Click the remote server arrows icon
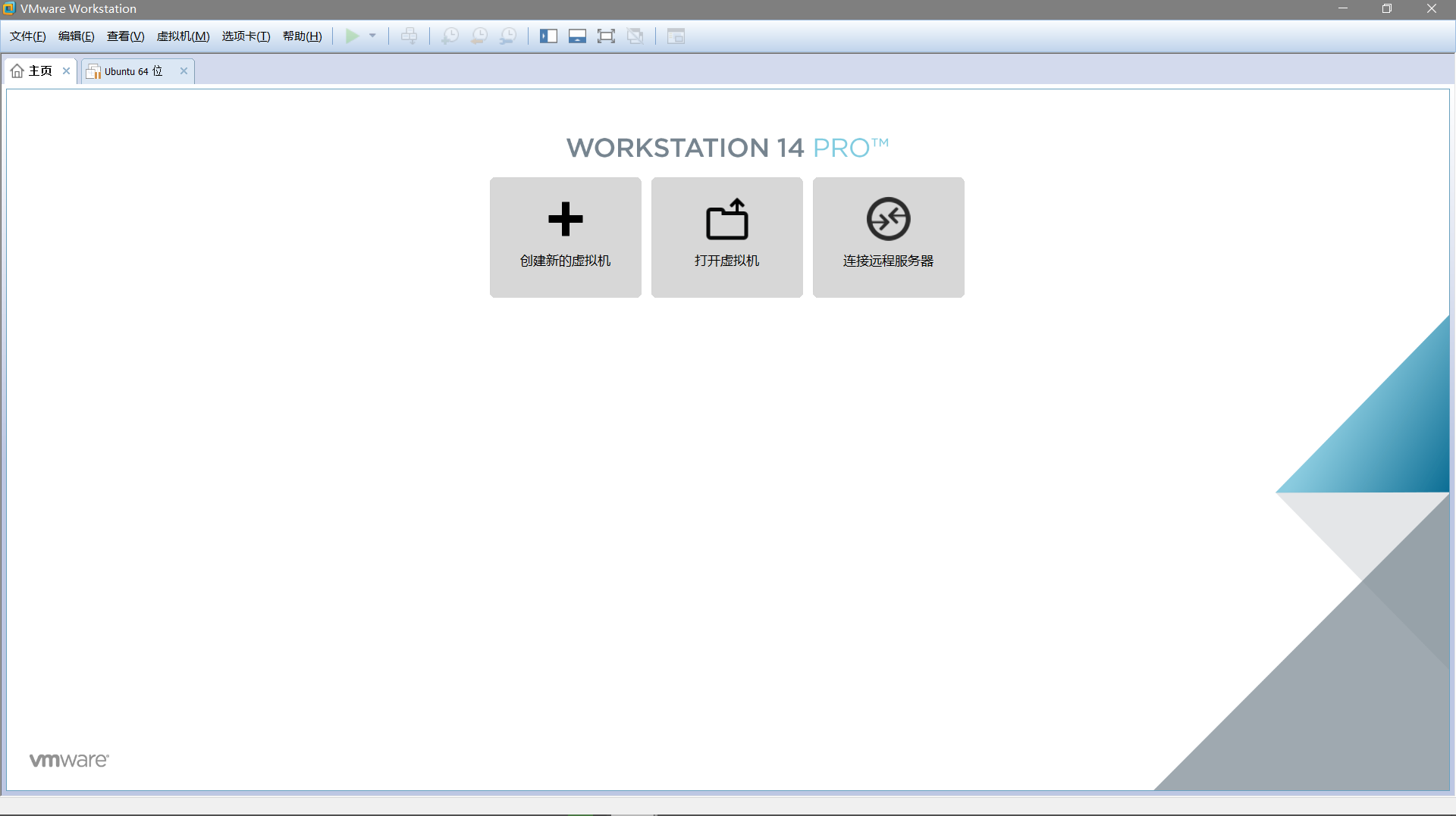Image resolution: width=1456 pixels, height=816 pixels. 888,219
